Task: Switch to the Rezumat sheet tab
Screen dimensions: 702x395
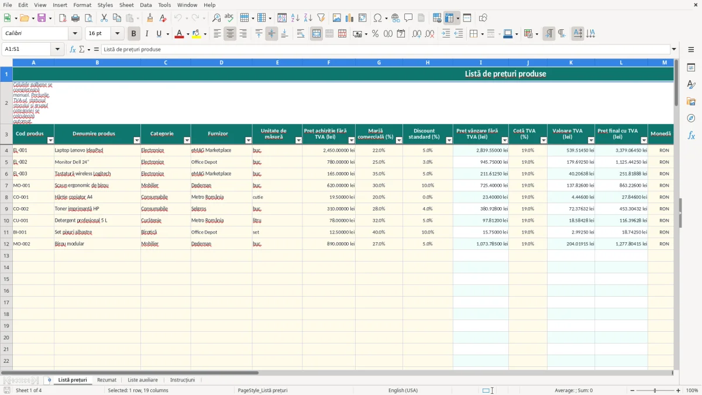Action: pyautogui.click(x=106, y=380)
